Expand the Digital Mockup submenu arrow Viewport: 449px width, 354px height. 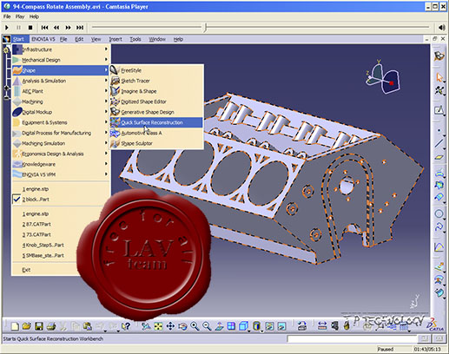tap(106, 112)
